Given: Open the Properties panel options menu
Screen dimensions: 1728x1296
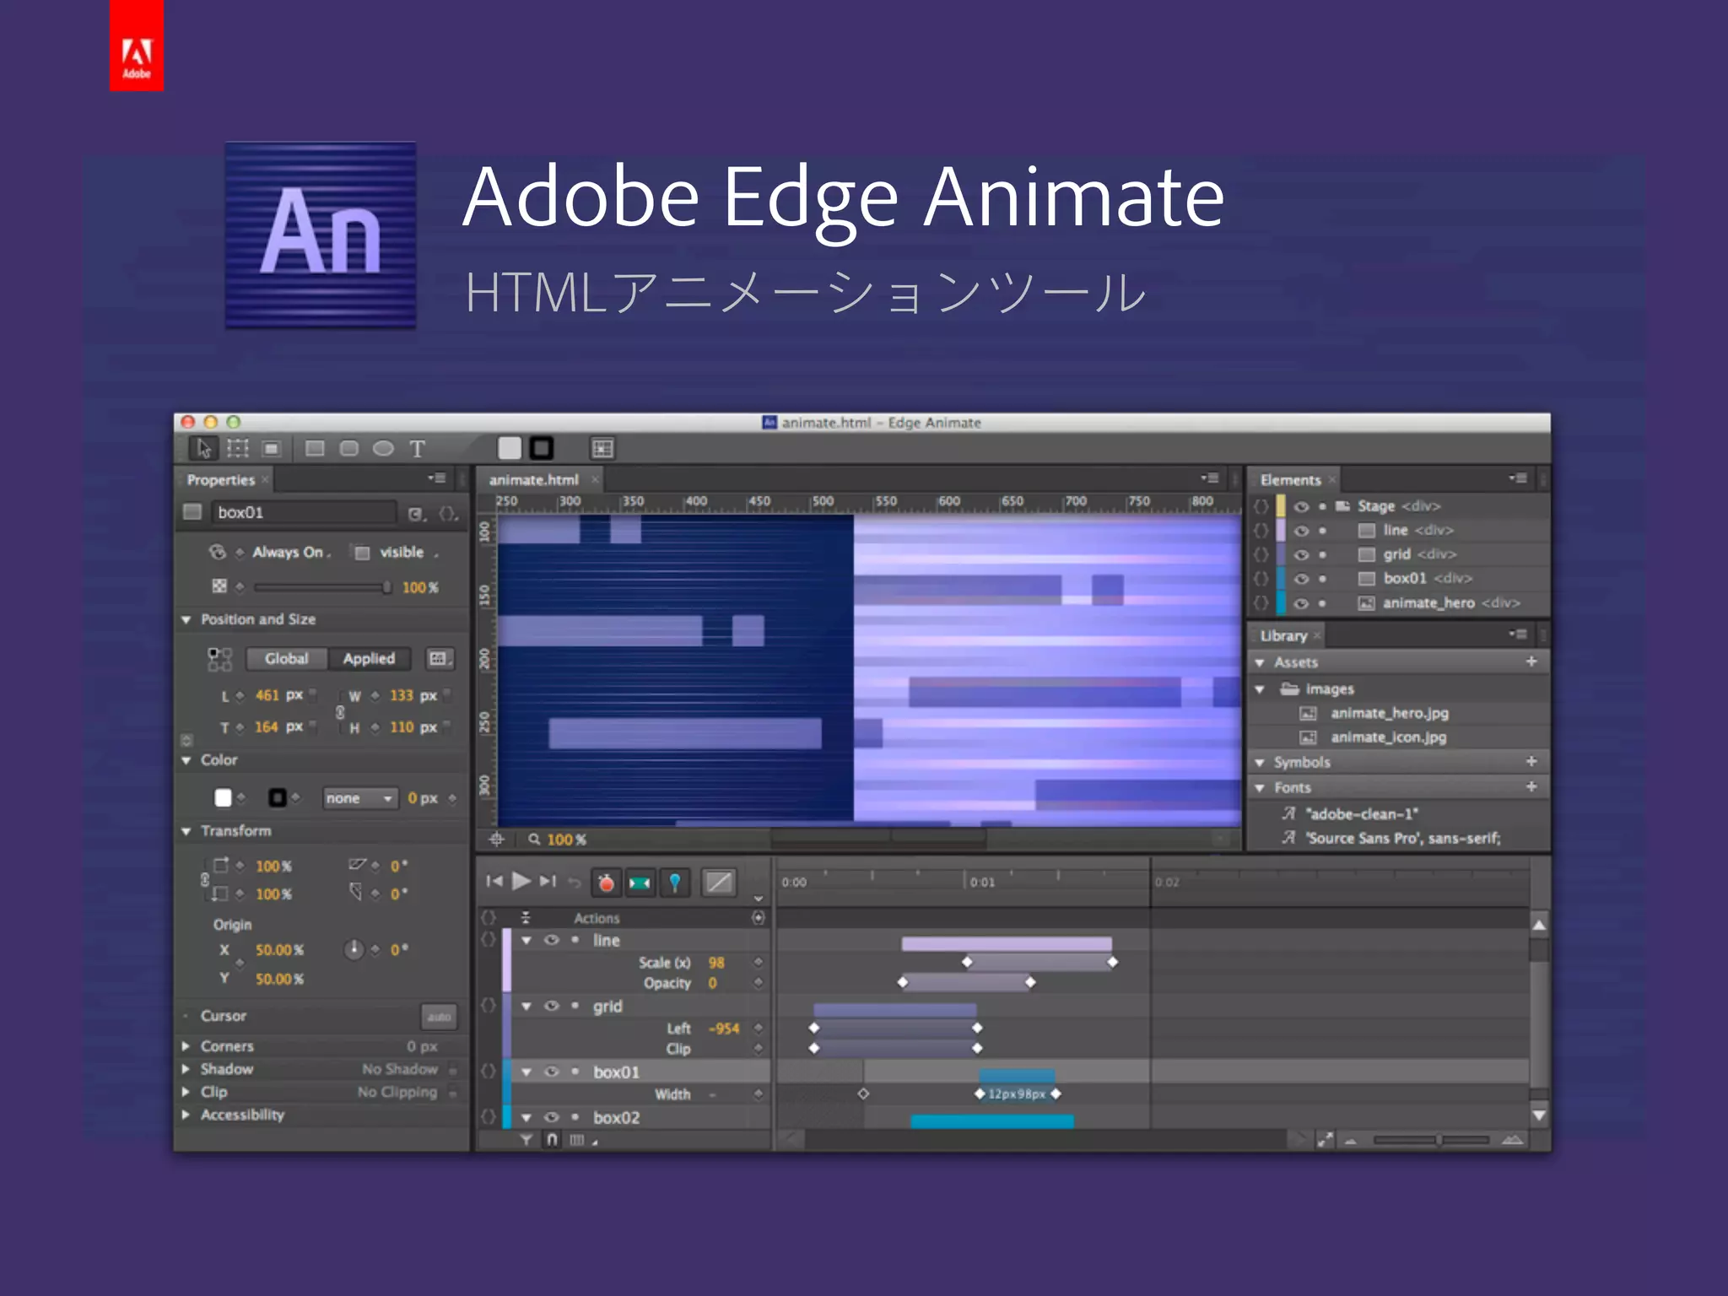Looking at the screenshot, I should coord(436,478).
